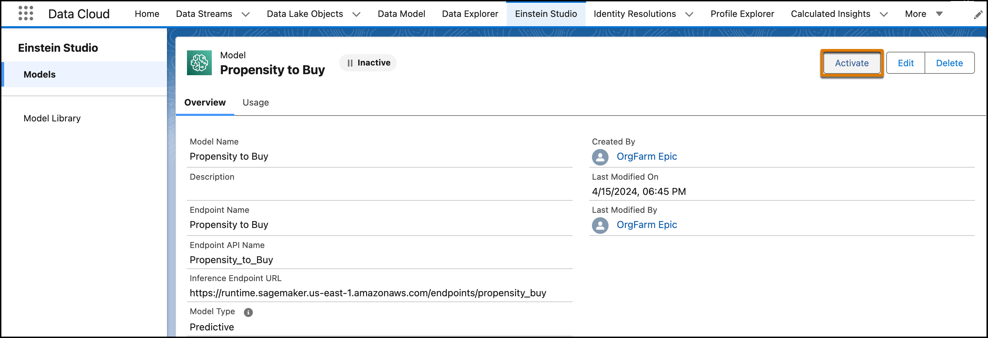Click the Model Name value Propensity to Buy
The image size is (988, 338).
229,157
